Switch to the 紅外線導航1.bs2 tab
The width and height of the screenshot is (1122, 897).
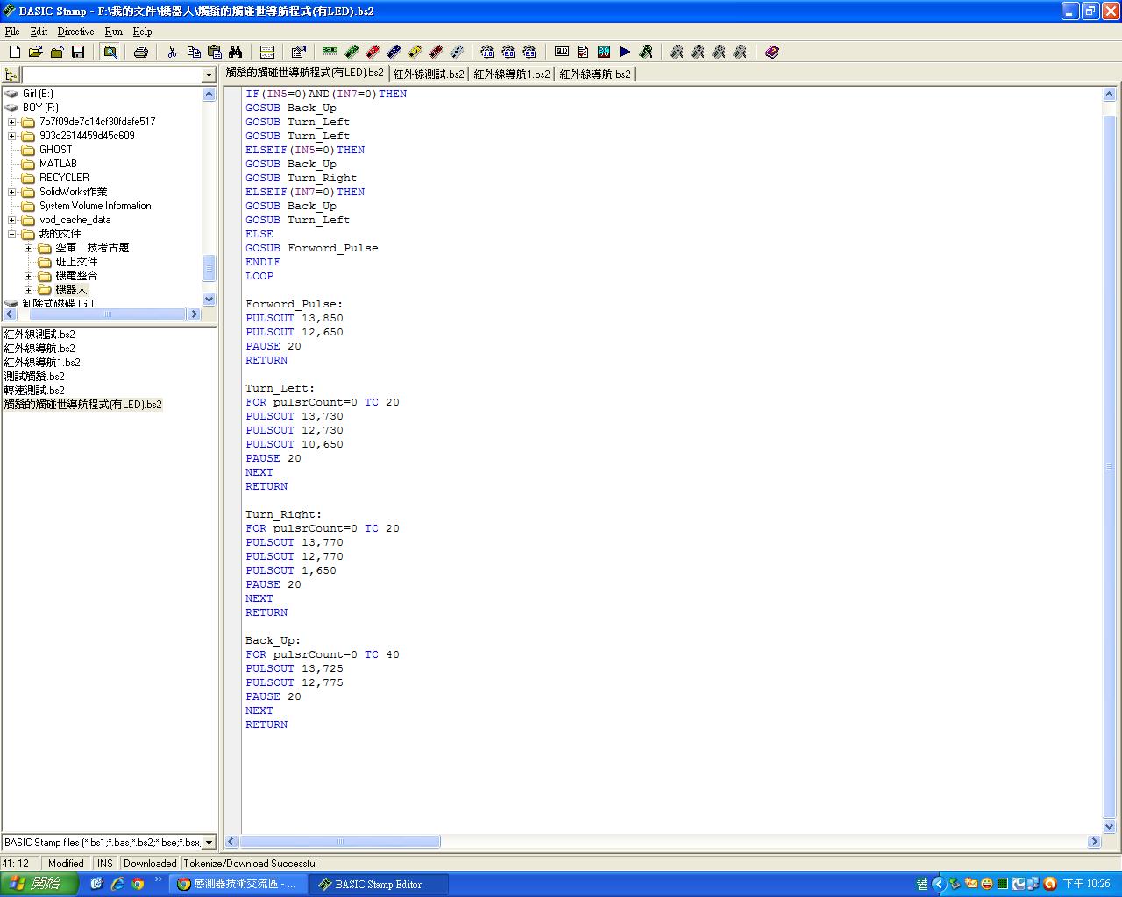tap(512, 74)
